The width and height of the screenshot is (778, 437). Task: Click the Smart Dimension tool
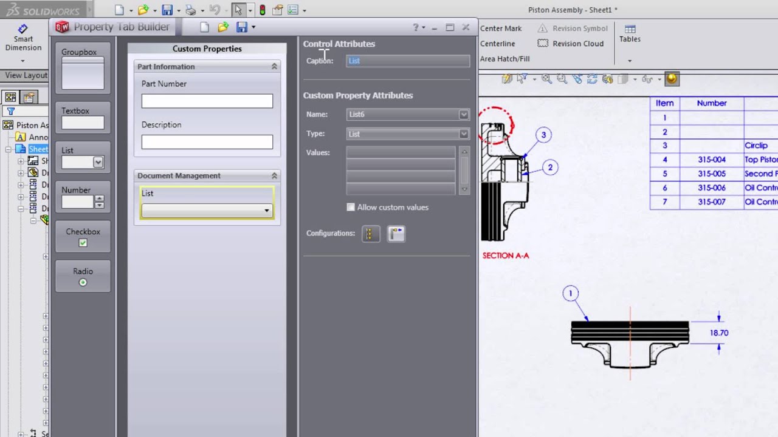(x=23, y=38)
